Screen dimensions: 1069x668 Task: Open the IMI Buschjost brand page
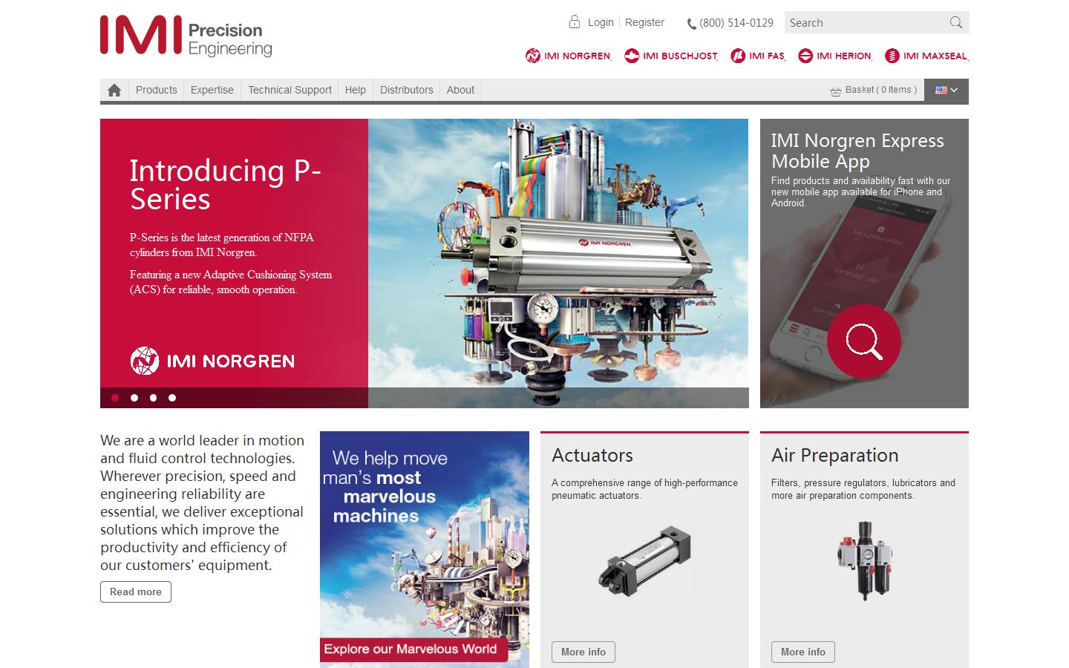click(632, 55)
